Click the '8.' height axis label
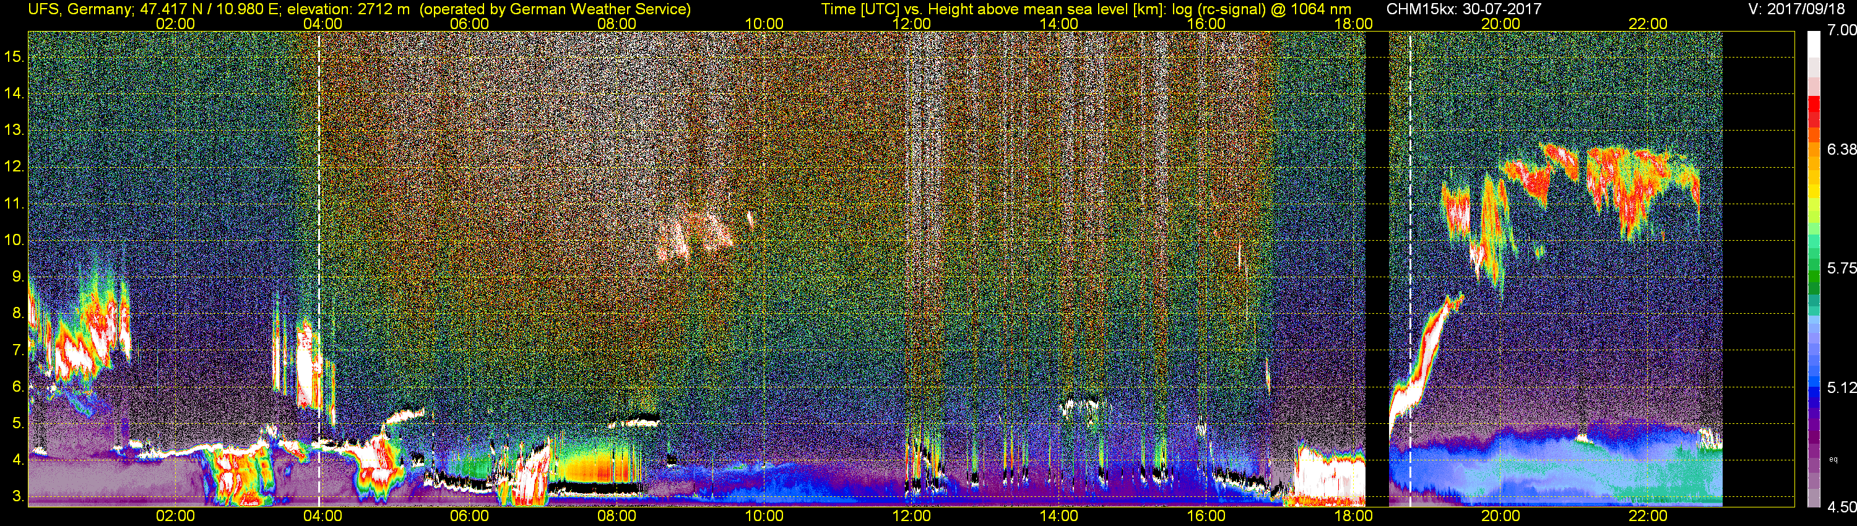 coord(17,314)
